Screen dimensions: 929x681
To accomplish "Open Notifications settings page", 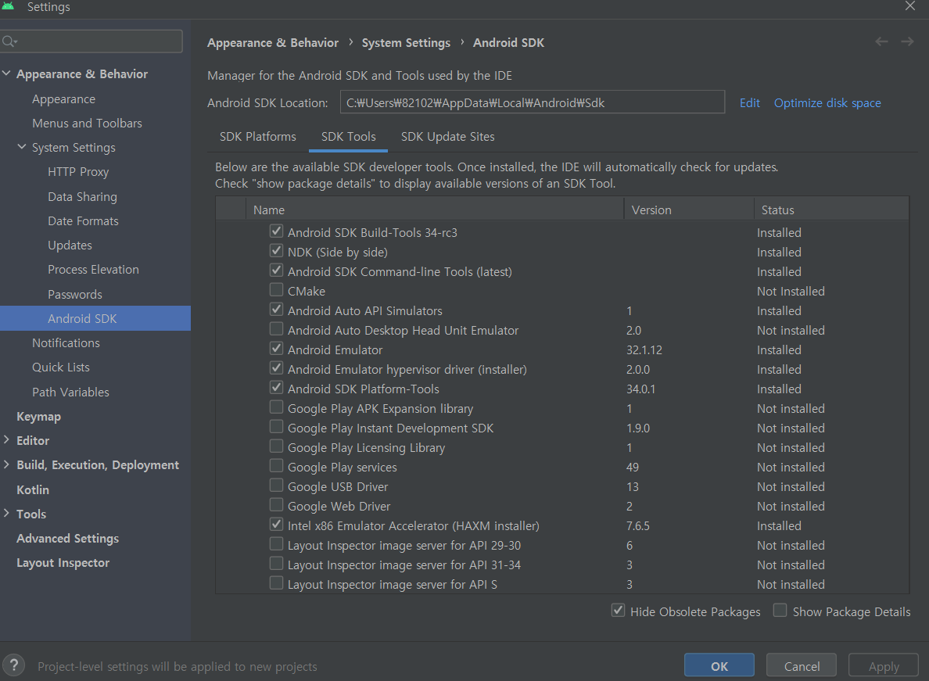I will pyautogui.click(x=66, y=343).
